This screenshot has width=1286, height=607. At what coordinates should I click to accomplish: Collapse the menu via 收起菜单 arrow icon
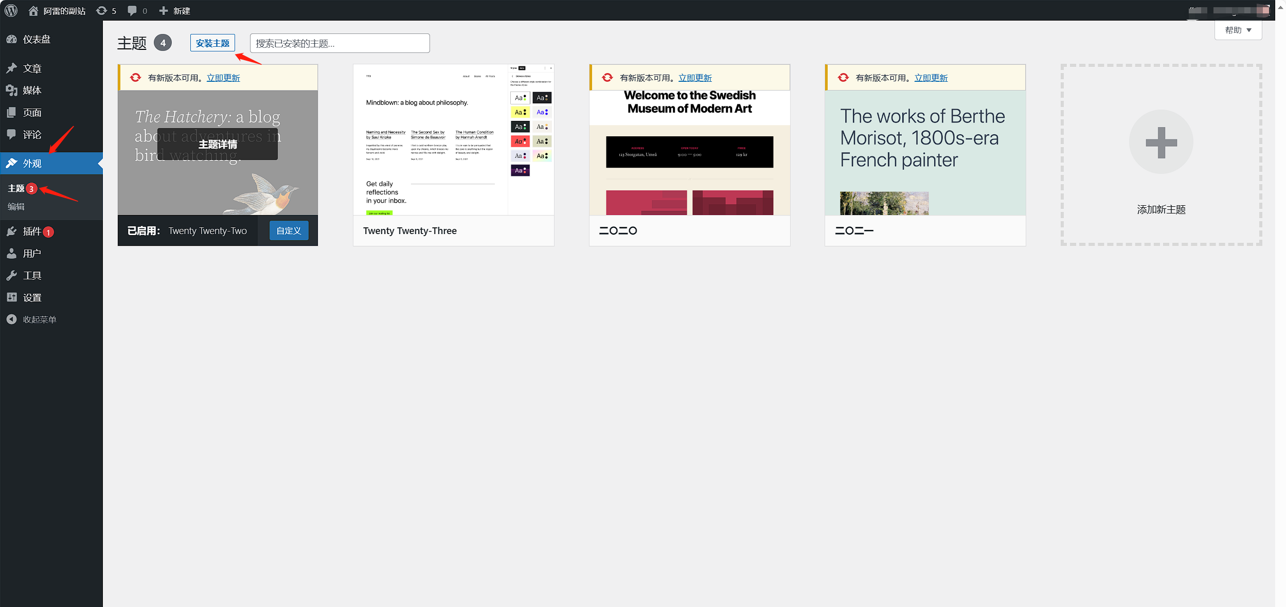click(x=12, y=319)
